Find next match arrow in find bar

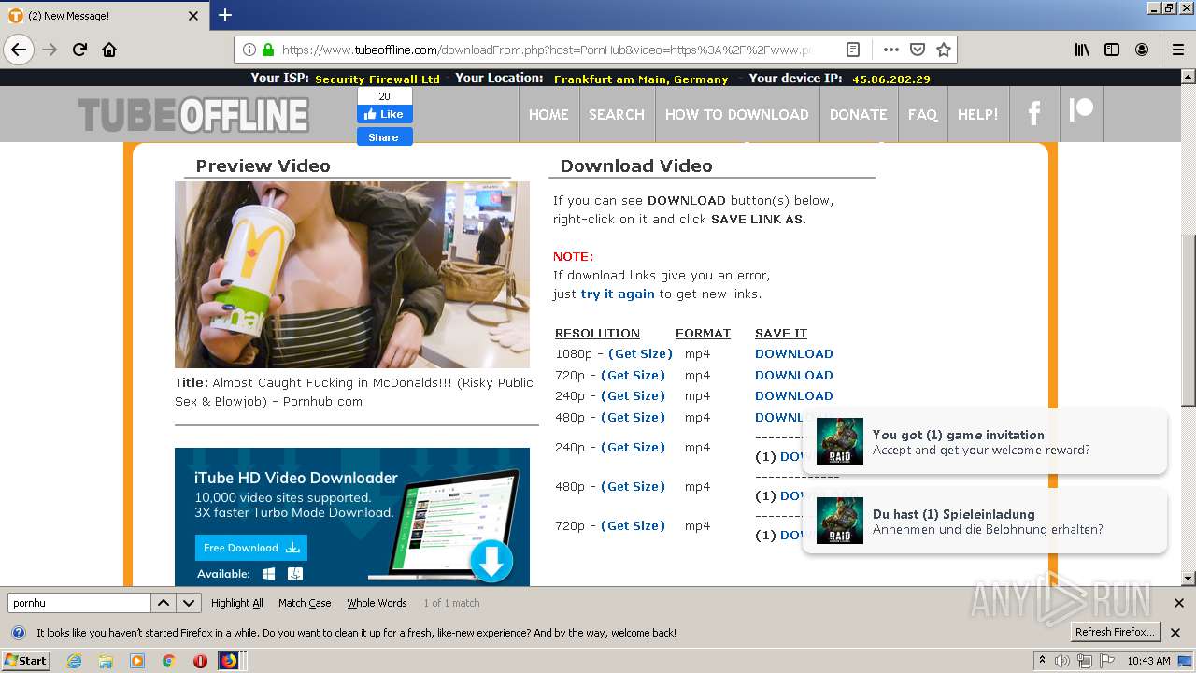(189, 603)
